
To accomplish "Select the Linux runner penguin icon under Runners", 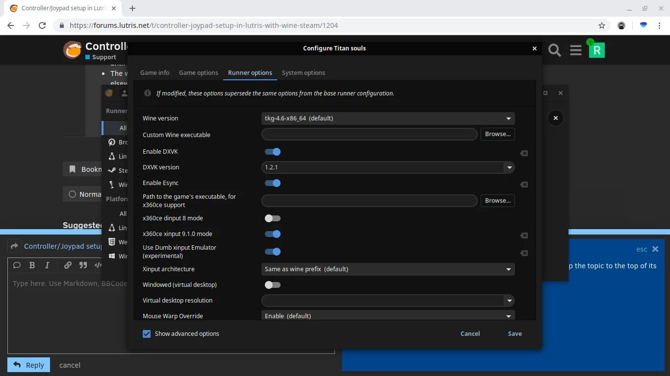I will coord(112,156).
